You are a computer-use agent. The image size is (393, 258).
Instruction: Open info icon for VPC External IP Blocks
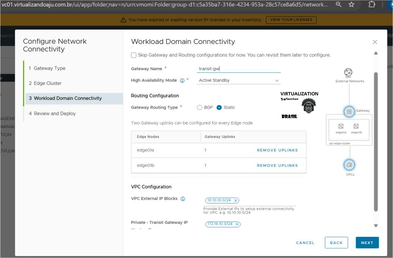183,199
